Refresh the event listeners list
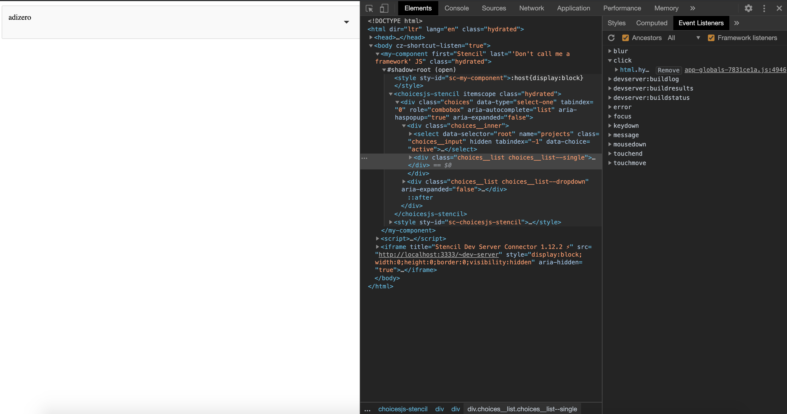 [x=611, y=38]
